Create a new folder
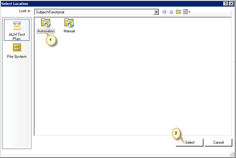The image size is (236, 158). pos(179,12)
